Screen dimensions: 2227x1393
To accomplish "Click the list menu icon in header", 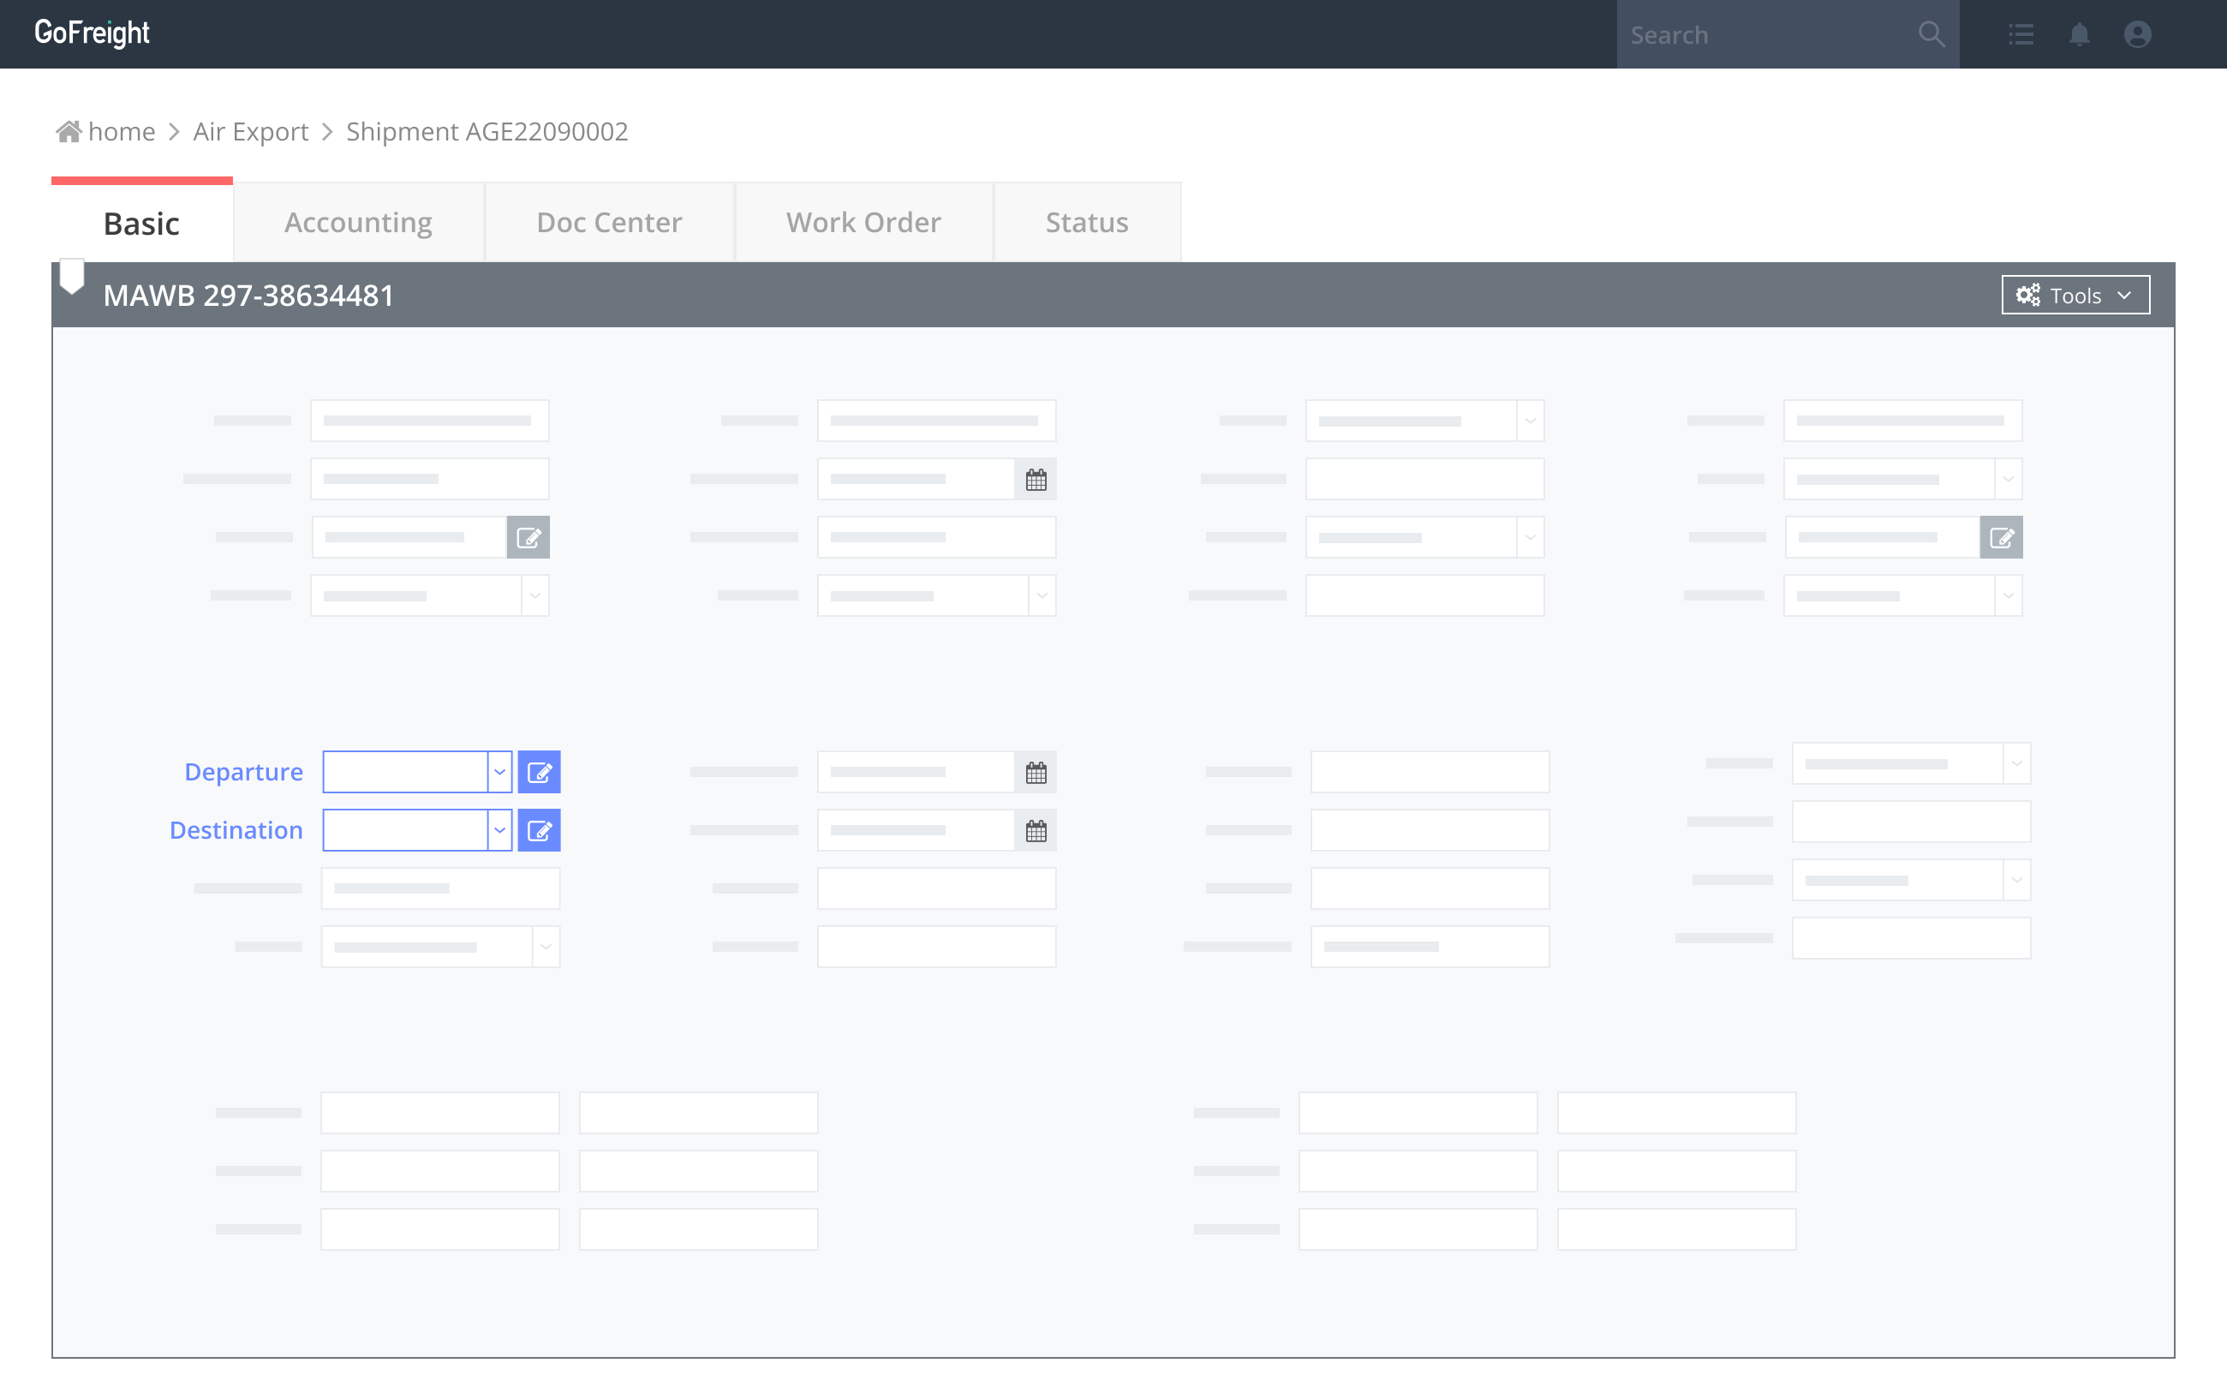I will 2021,35.
